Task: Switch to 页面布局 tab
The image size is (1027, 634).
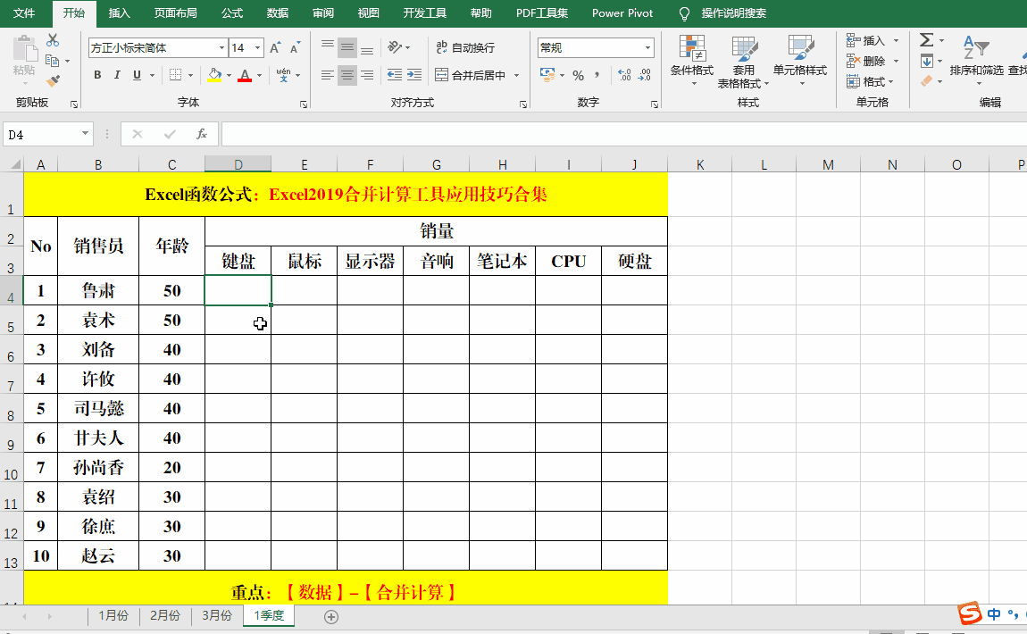Action: point(176,13)
